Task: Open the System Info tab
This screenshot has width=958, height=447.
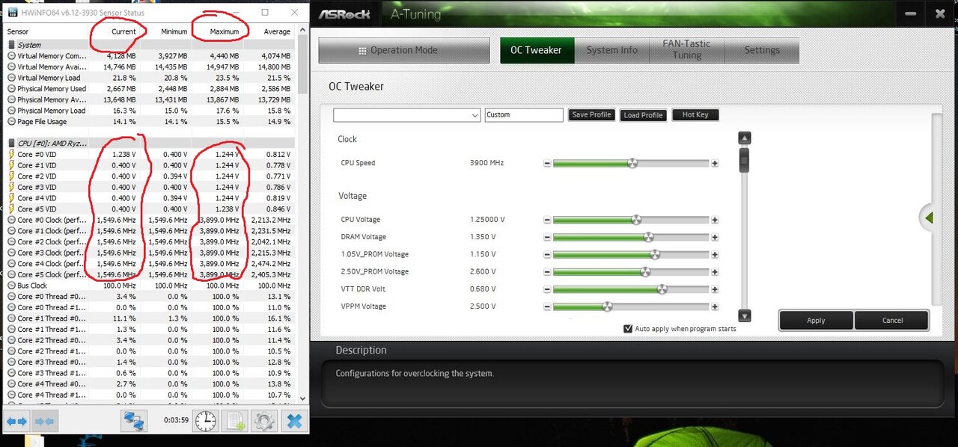Action: coord(611,50)
